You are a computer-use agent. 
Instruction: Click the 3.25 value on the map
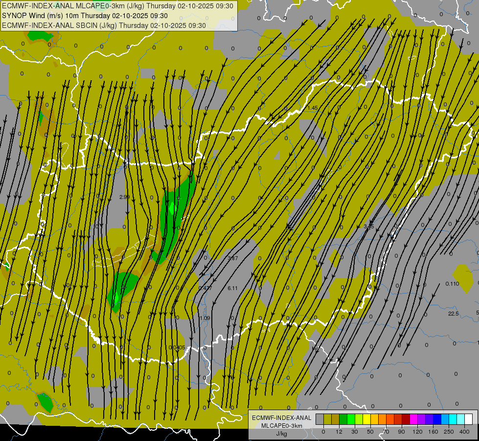click(x=369, y=226)
